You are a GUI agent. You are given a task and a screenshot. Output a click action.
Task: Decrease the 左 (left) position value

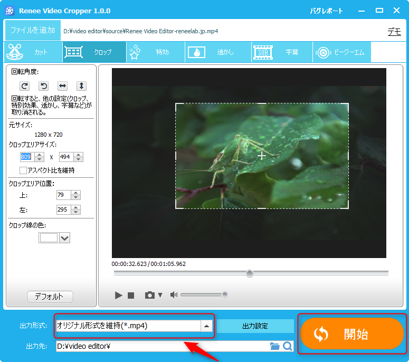75,212
